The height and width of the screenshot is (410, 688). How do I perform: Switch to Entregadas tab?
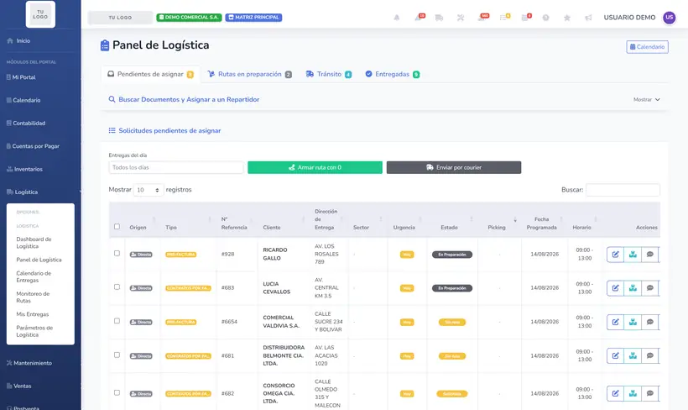393,74
